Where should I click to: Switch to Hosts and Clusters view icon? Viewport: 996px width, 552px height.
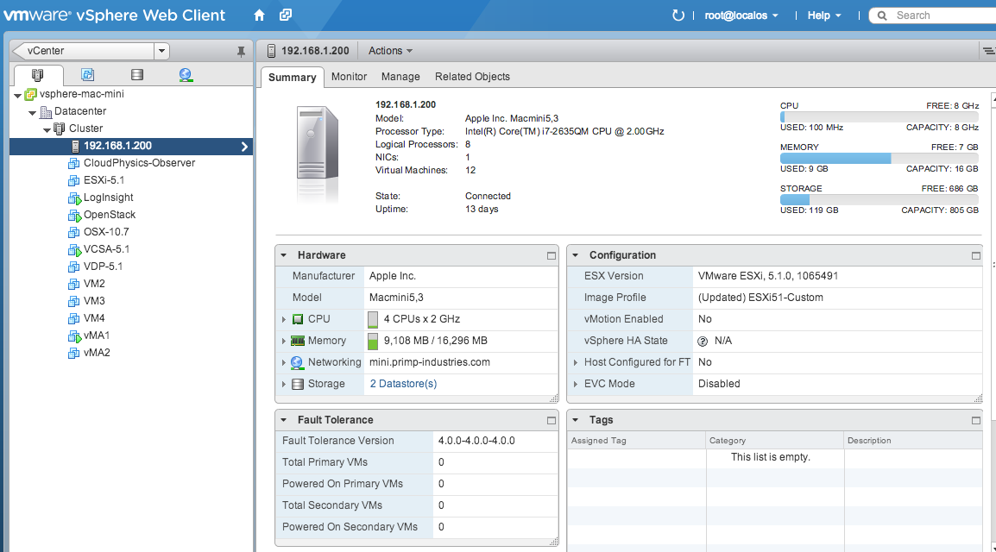click(x=37, y=75)
